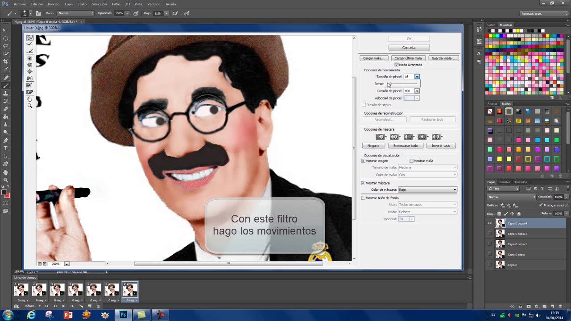The height and width of the screenshot is (321, 571).
Task: Select the Brush tool in main toolbar
Action: pos(6,86)
